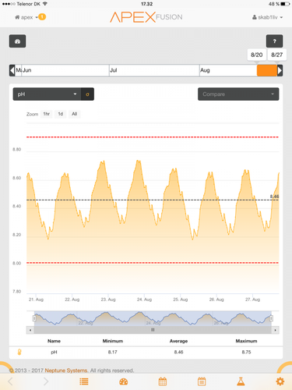Open the dashboard gauge icon button

(17, 41)
